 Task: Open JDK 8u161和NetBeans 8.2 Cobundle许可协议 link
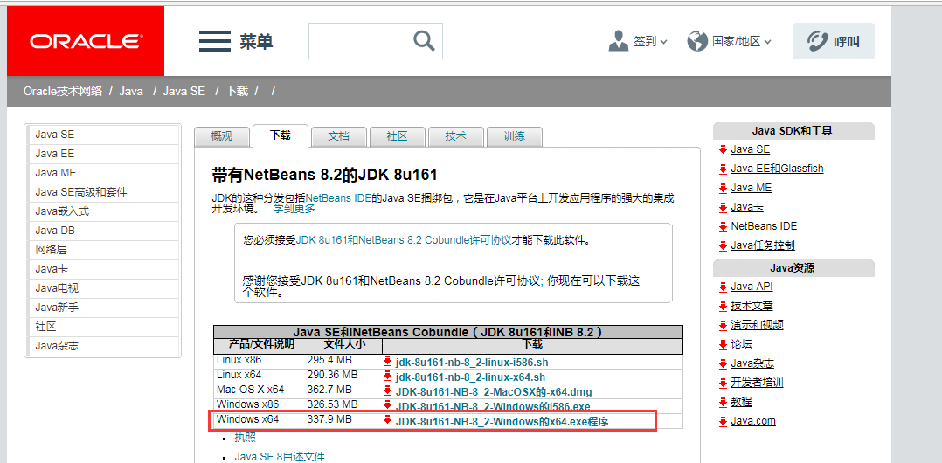(x=404, y=239)
